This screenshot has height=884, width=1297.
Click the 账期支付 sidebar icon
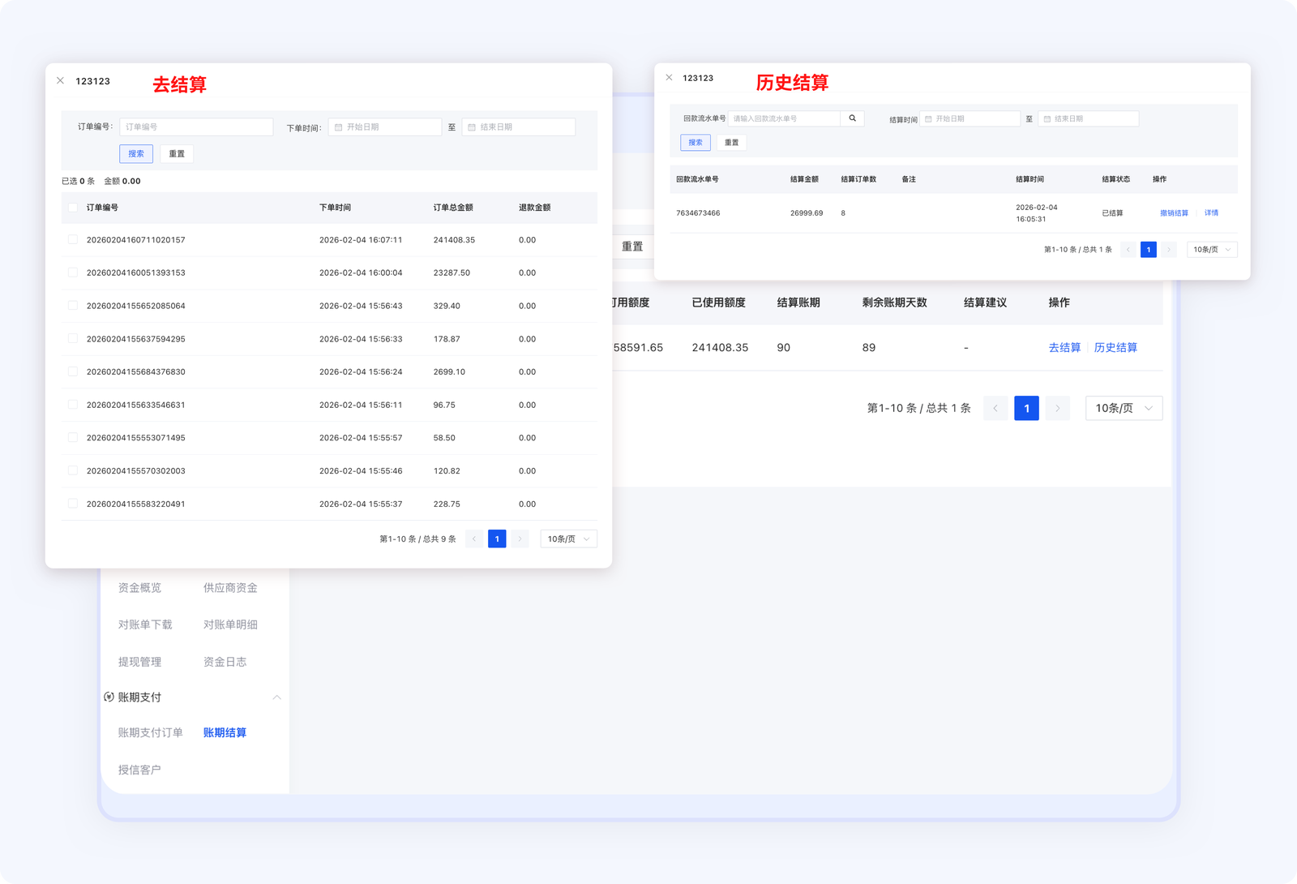(109, 697)
